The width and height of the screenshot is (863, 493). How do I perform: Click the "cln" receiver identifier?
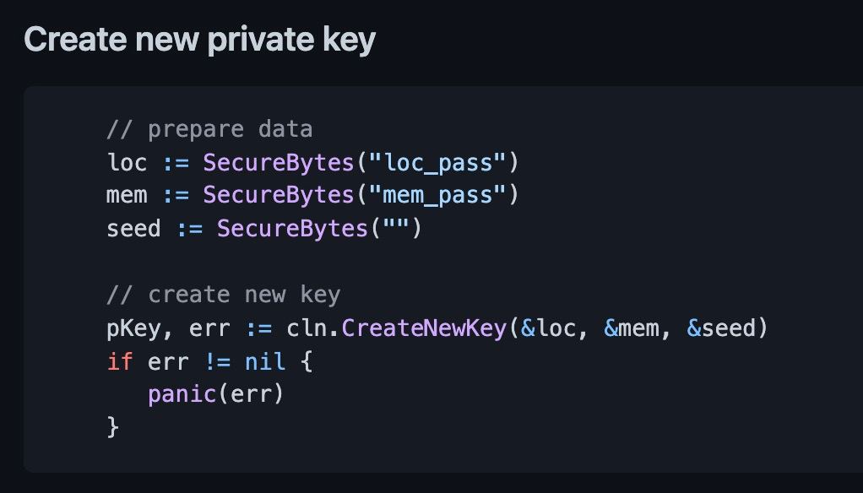click(x=307, y=328)
